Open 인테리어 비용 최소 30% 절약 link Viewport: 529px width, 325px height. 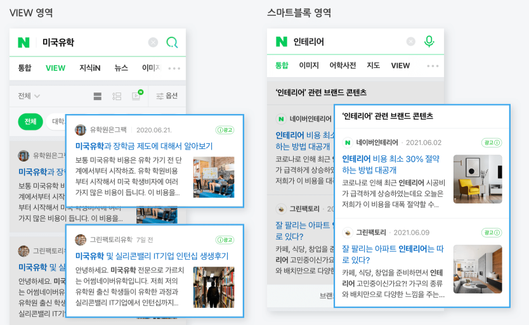(391, 164)
